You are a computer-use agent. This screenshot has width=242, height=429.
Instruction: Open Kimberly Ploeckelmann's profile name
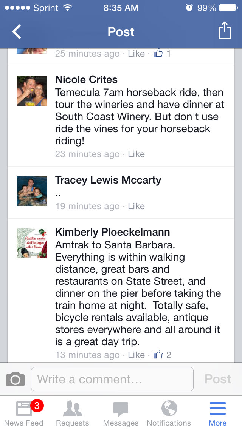tap(112, 232)
